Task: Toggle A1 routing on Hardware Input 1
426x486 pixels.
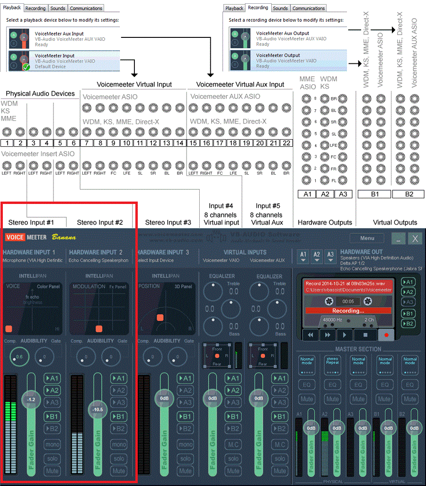Action: pos(52,379)
